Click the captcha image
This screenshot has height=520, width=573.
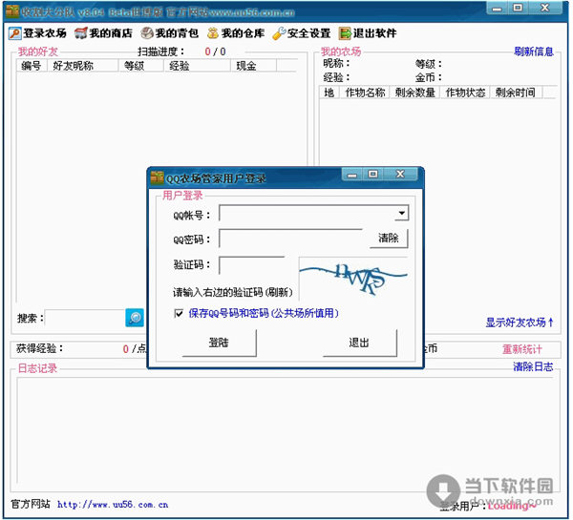(x=353, y=279)
